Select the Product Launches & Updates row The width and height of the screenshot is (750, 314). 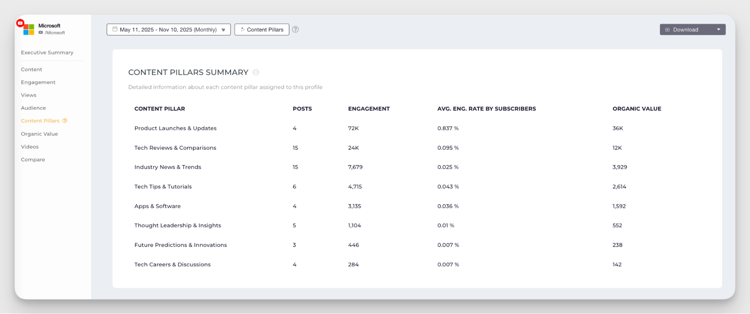[x=176, y=128]
